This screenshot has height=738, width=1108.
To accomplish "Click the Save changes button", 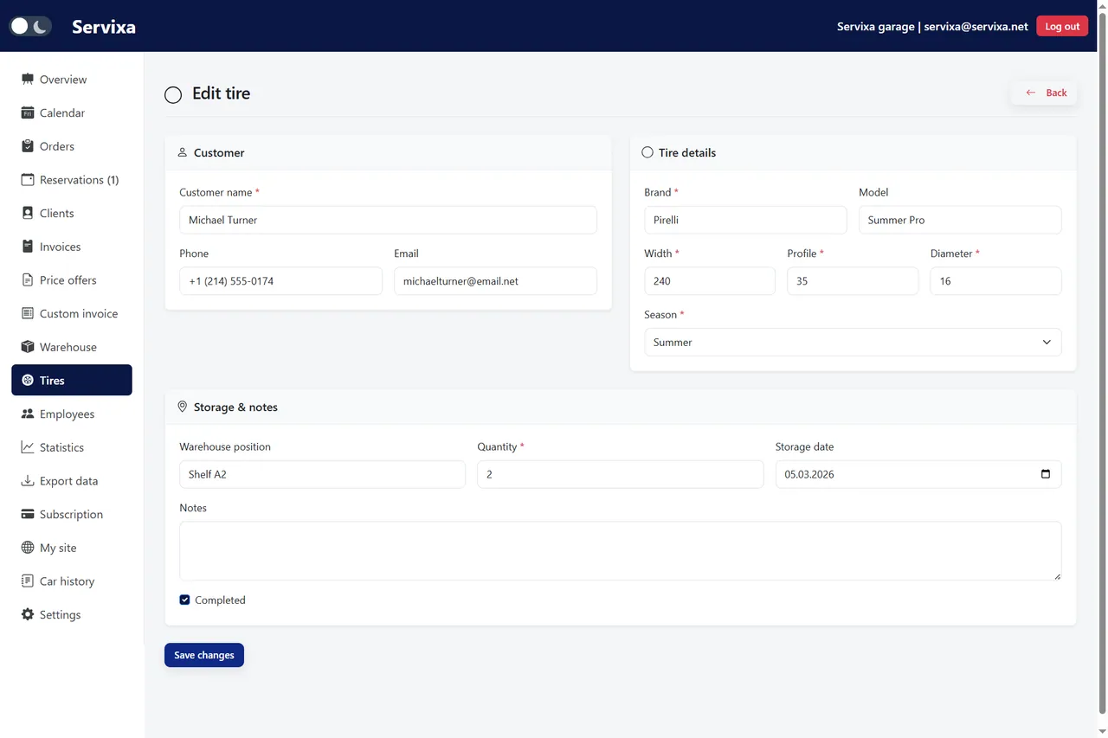I will 204,655.
